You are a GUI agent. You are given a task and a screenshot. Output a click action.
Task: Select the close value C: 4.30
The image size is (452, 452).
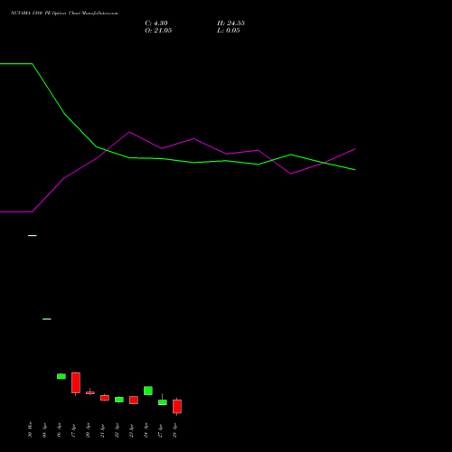pos(156,24)
